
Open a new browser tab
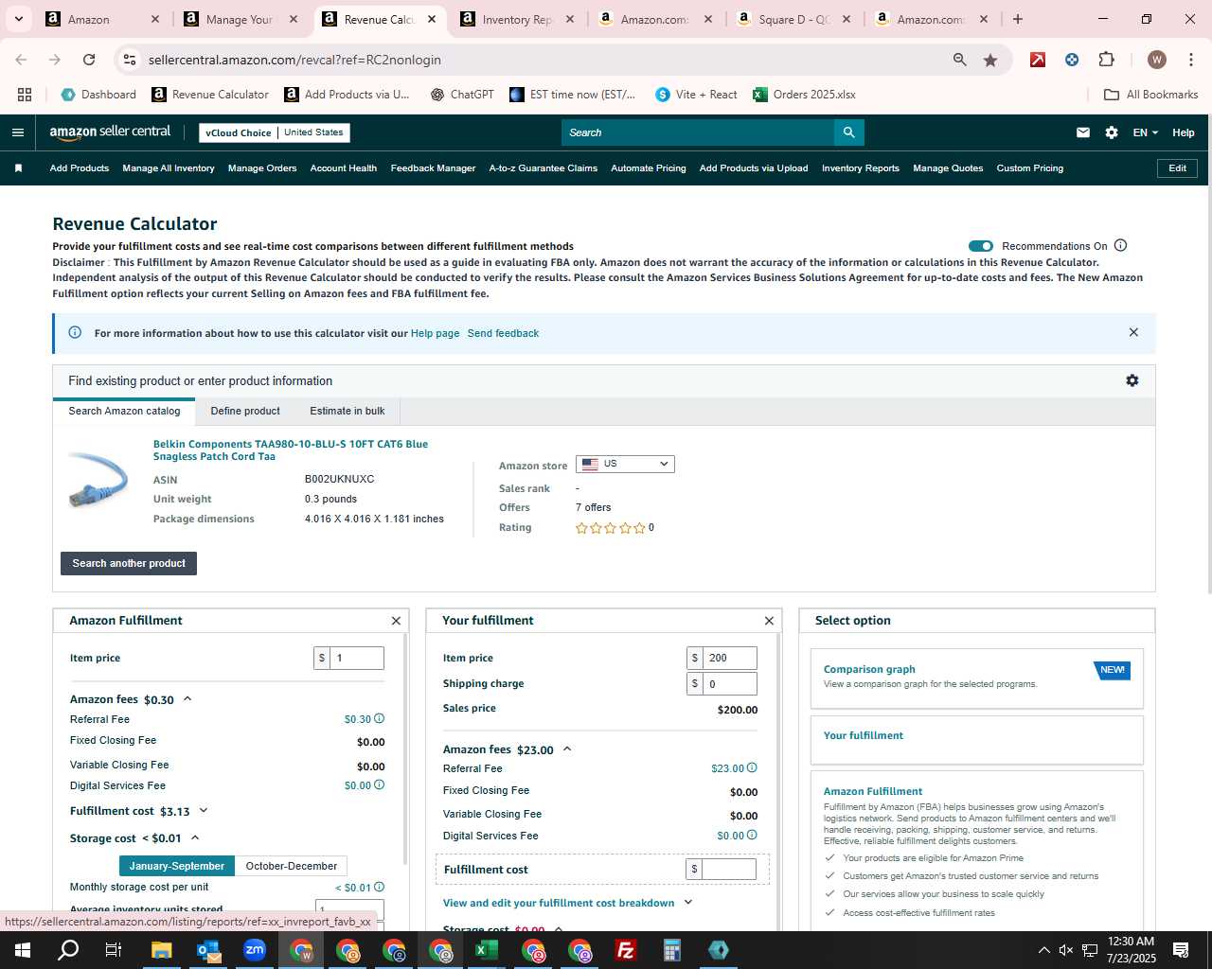tap(1018, 19)
